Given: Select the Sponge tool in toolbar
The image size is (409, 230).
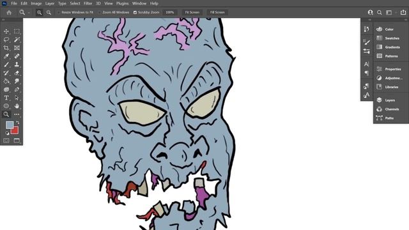Looking at the screenshot, I should pyautogui.click(x=6, y=89).
